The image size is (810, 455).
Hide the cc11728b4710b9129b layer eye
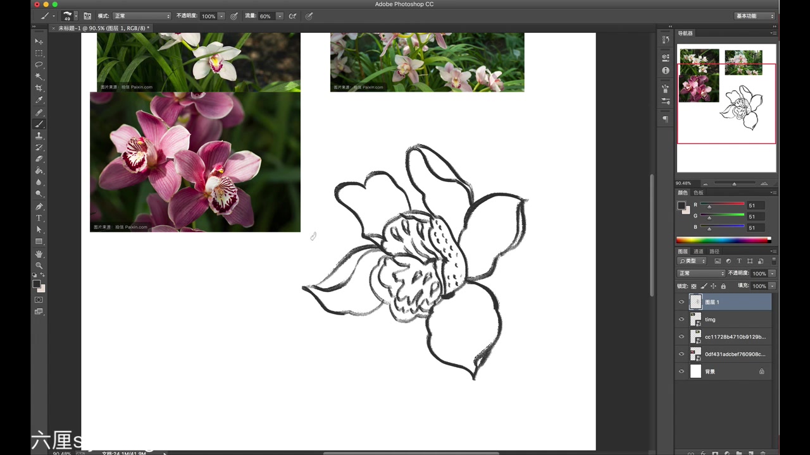(682, 337)
